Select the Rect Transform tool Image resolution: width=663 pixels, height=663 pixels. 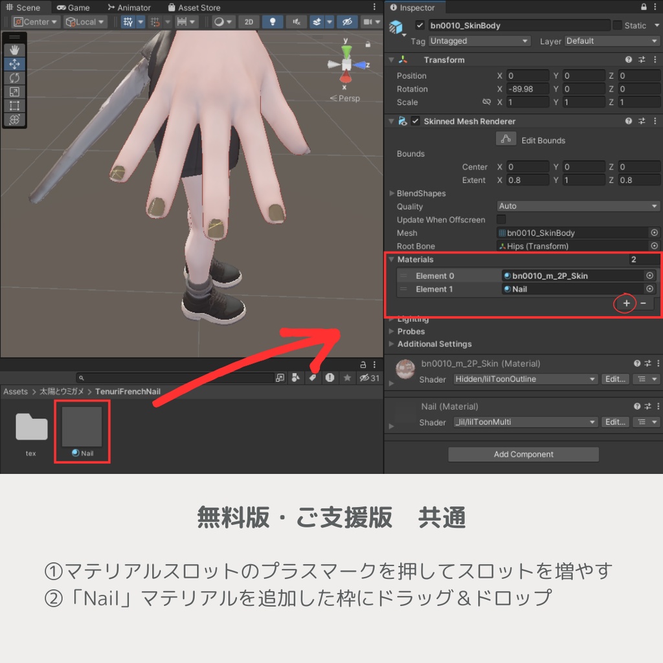14,106
